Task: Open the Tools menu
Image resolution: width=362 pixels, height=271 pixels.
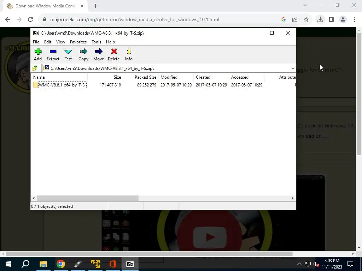Action: click(x=96, y=42)
